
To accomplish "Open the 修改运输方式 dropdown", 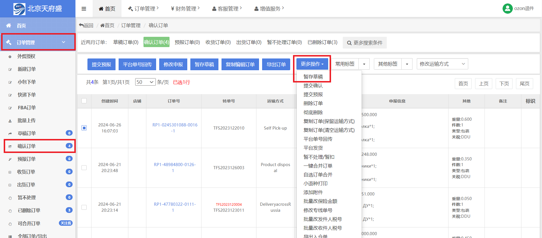I will coord(442,64).
